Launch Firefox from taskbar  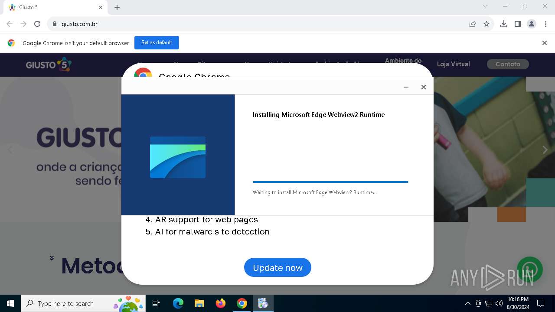click(x=221, y=303)
